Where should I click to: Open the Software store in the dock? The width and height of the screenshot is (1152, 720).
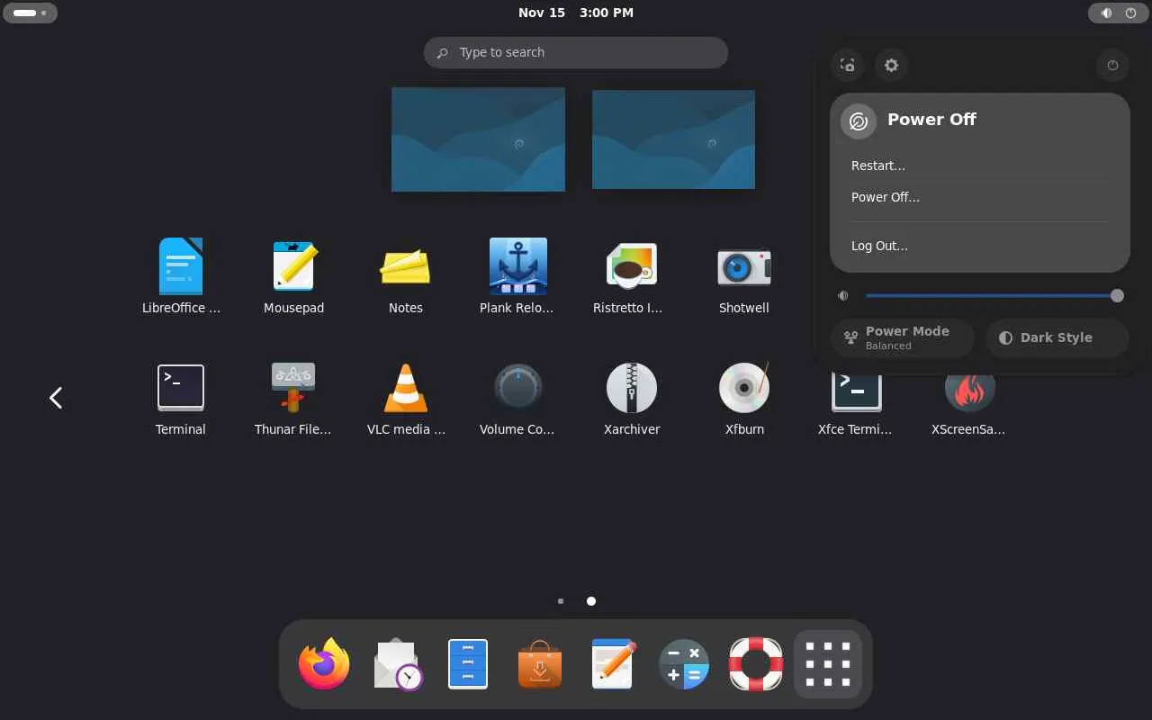[540, 664]
